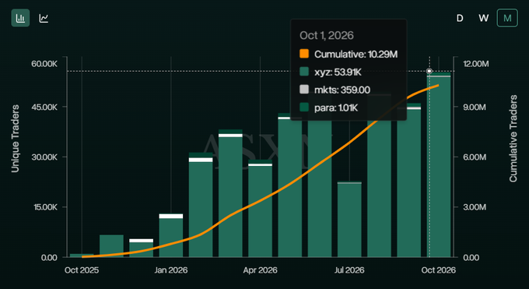
Task: Click the Oct 2026 axis label
Action: pyautogui.click(x=438, y=270)
